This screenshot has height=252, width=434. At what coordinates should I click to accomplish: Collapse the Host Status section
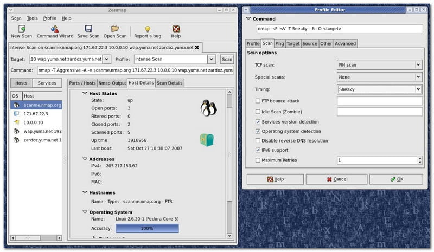(x=85, y=94)
